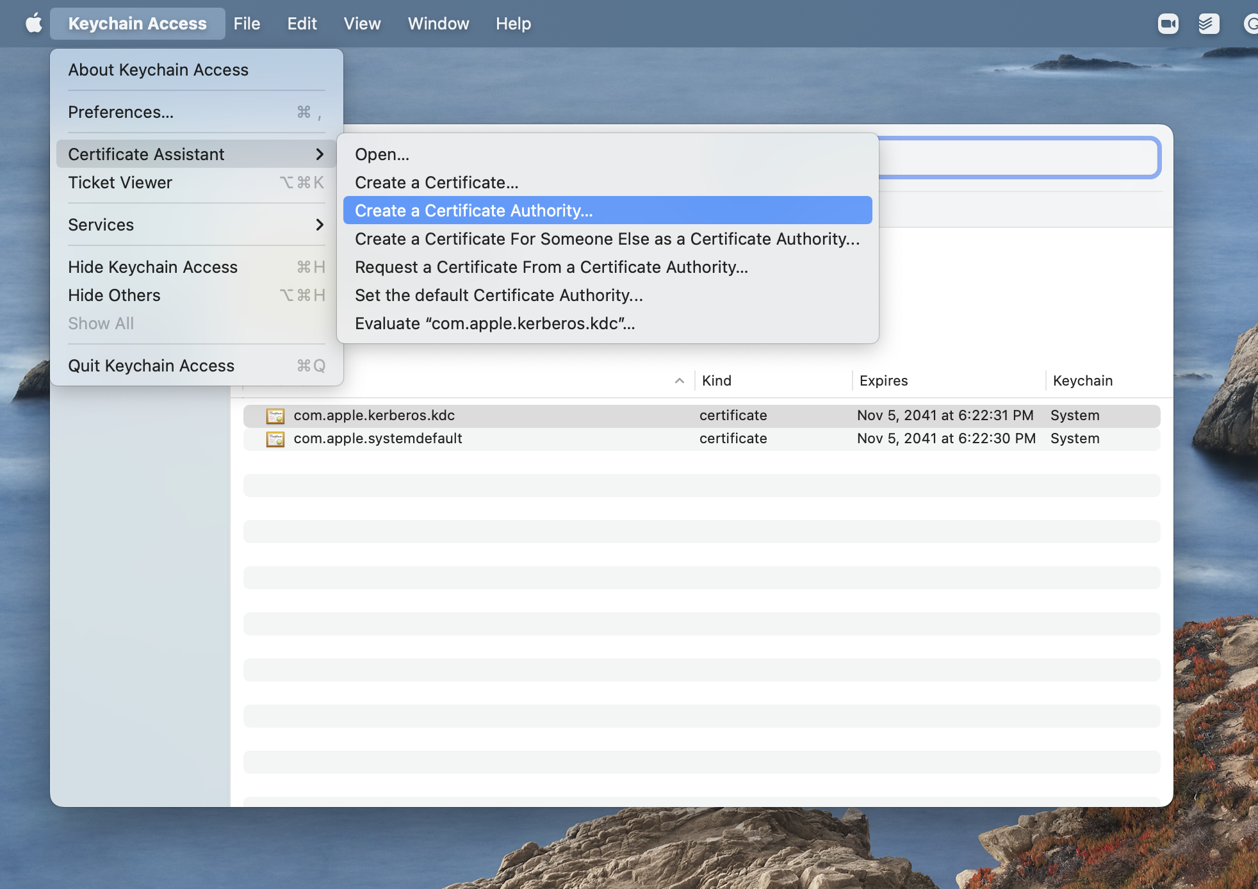Open the Window menu
The image size is (1258, 889).
pyautogui.click(x=438, y=24)
